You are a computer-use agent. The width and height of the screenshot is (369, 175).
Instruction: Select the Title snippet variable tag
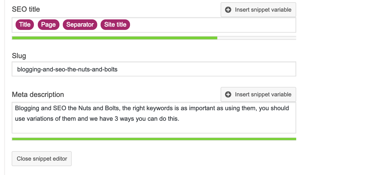pyautogui.click(x=25, y=25)
